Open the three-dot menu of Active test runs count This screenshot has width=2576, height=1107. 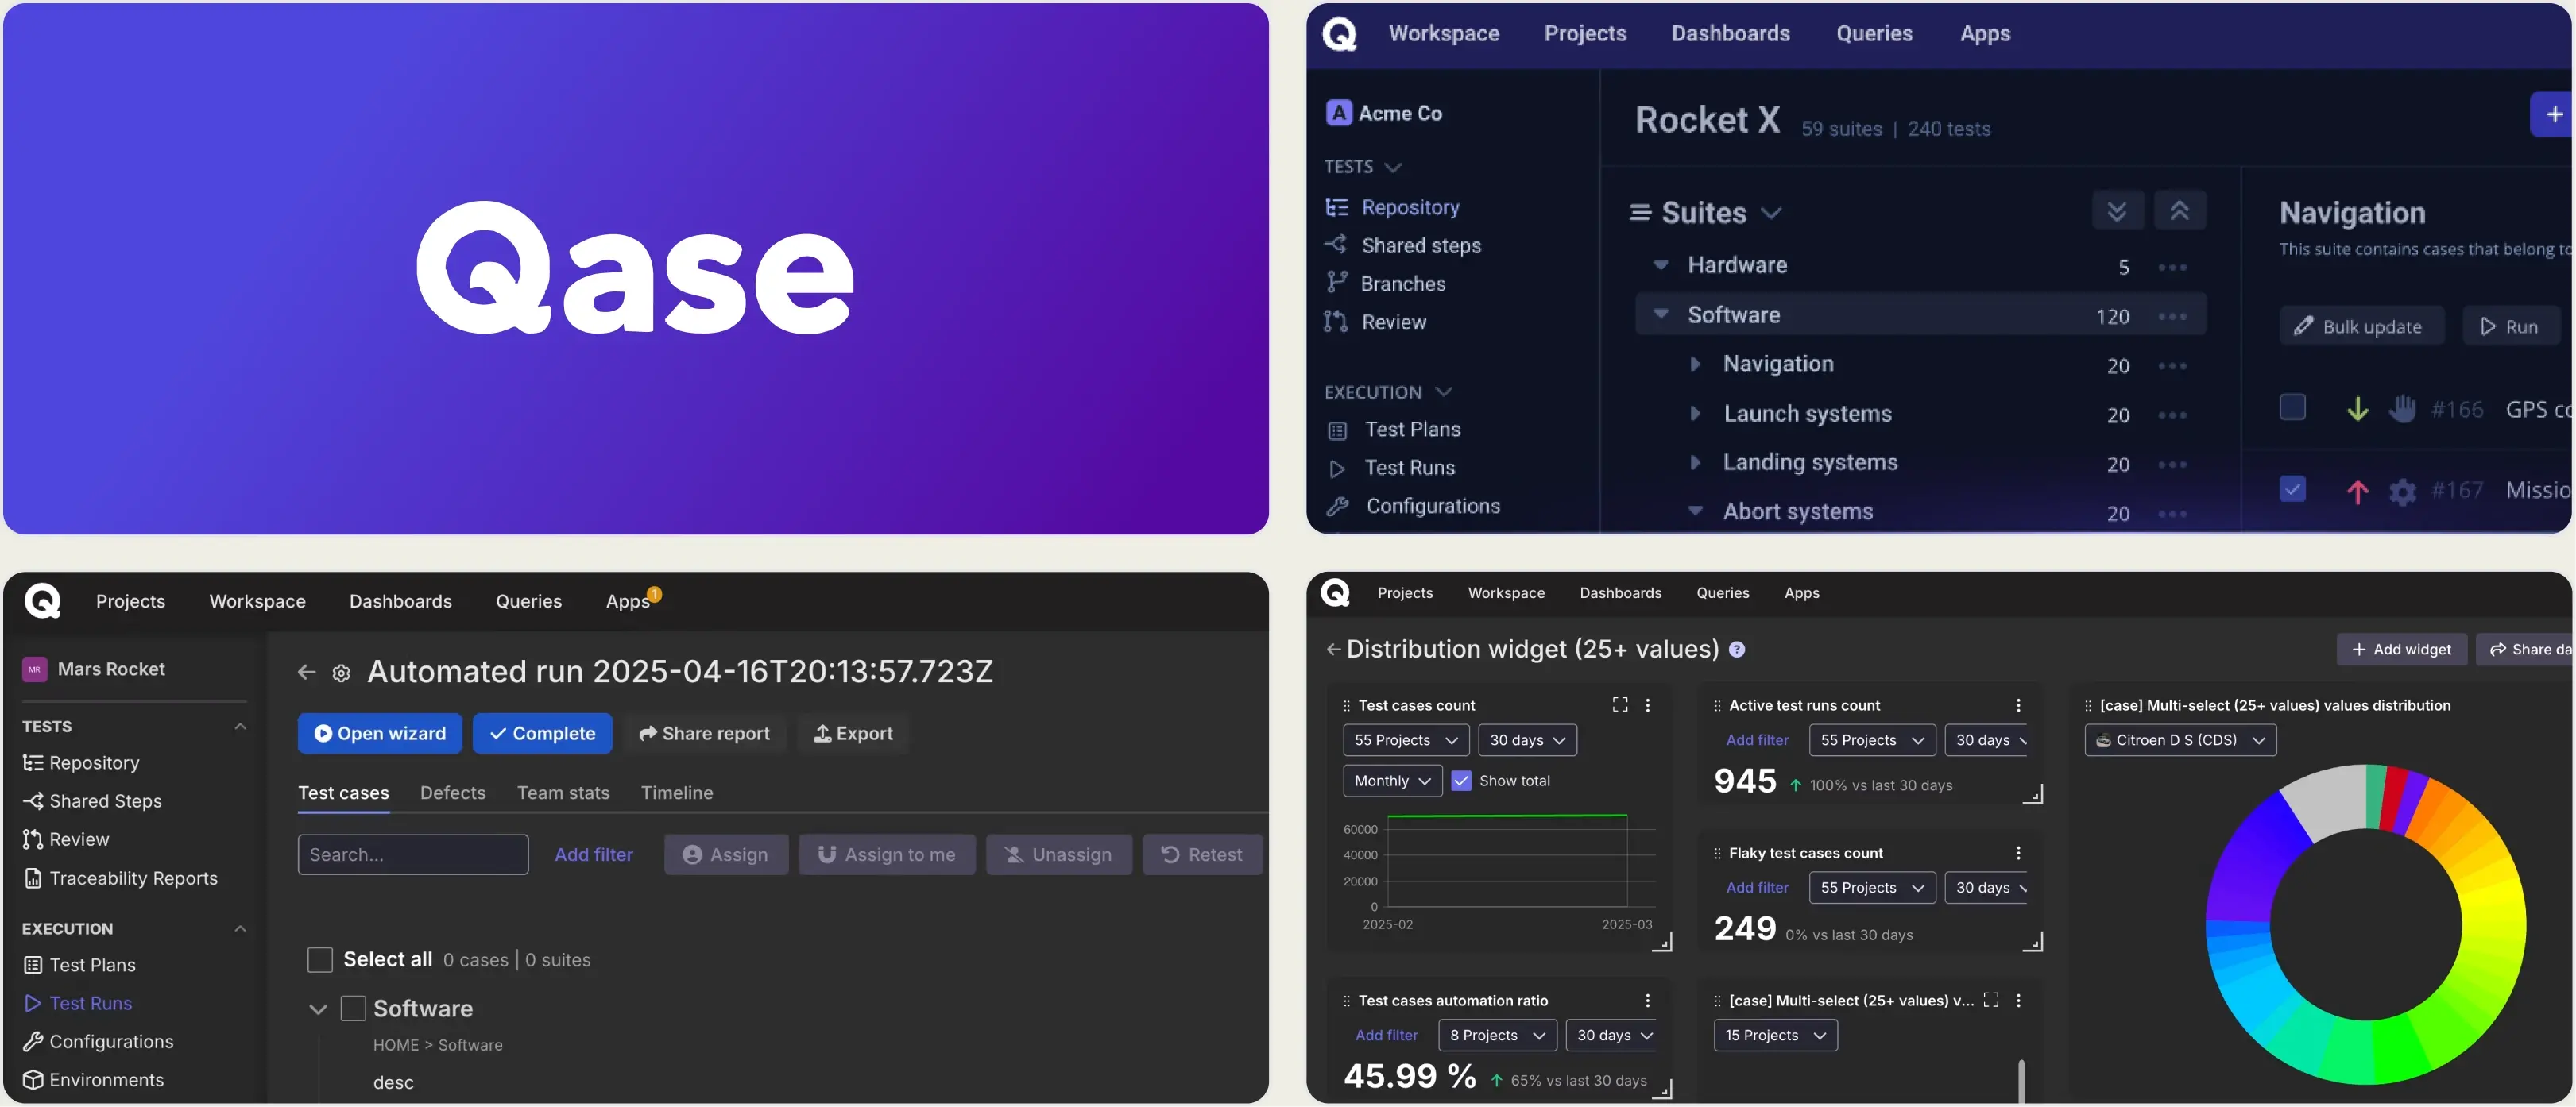pyautogui.click(x=2018, y=705)
